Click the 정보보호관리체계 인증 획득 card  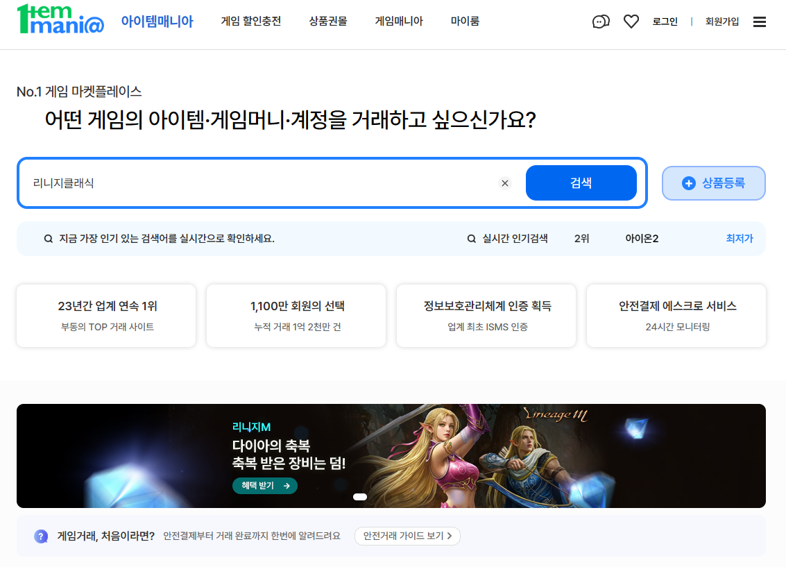(x=486, y=316)
